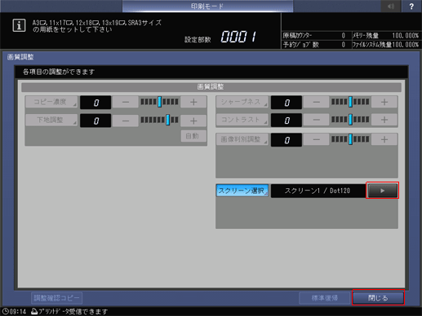Select the スクリーン選択 button

(242, 191)
